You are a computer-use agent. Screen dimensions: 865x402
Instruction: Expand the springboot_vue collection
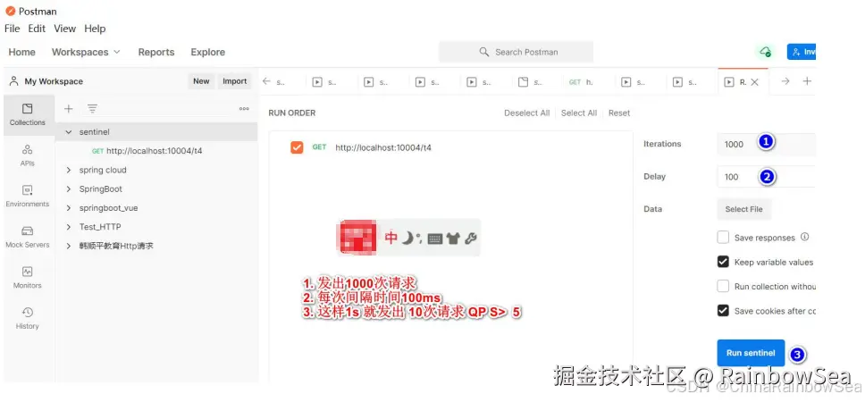(69, 208)
